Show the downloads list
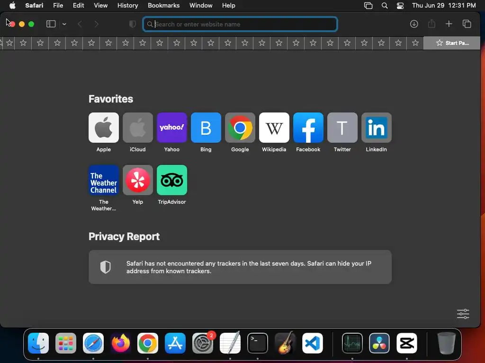 414,24
